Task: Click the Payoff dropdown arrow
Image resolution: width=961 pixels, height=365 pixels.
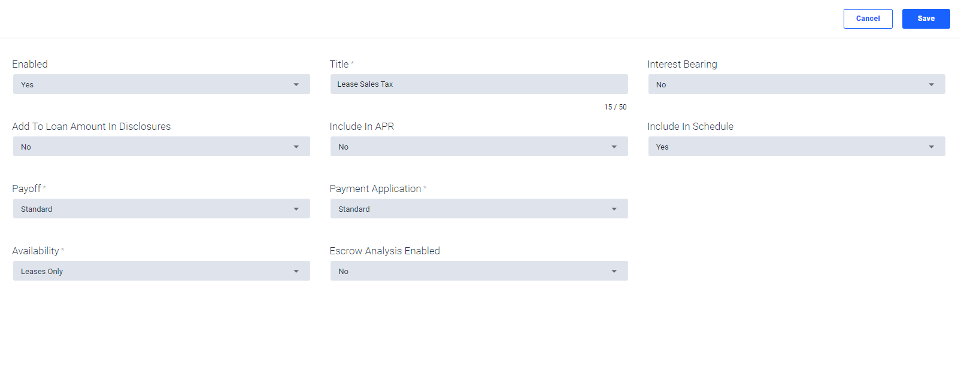Action: (x=296, y=209)
